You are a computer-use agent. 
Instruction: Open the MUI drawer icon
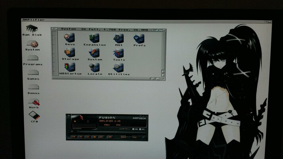[119, 38]
